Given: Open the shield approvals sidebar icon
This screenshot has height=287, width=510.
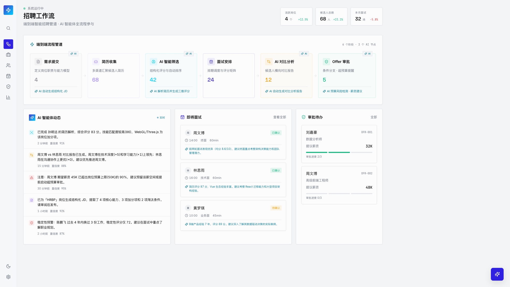Looking at the screenshot, I should (8, 87).
